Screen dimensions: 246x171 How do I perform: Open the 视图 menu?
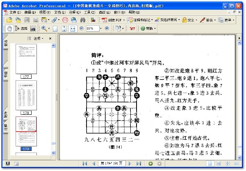coord(45,12)
